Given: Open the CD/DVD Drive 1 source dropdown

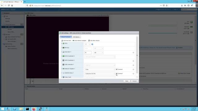Looking at the screenshot, I should pos(100,74).
